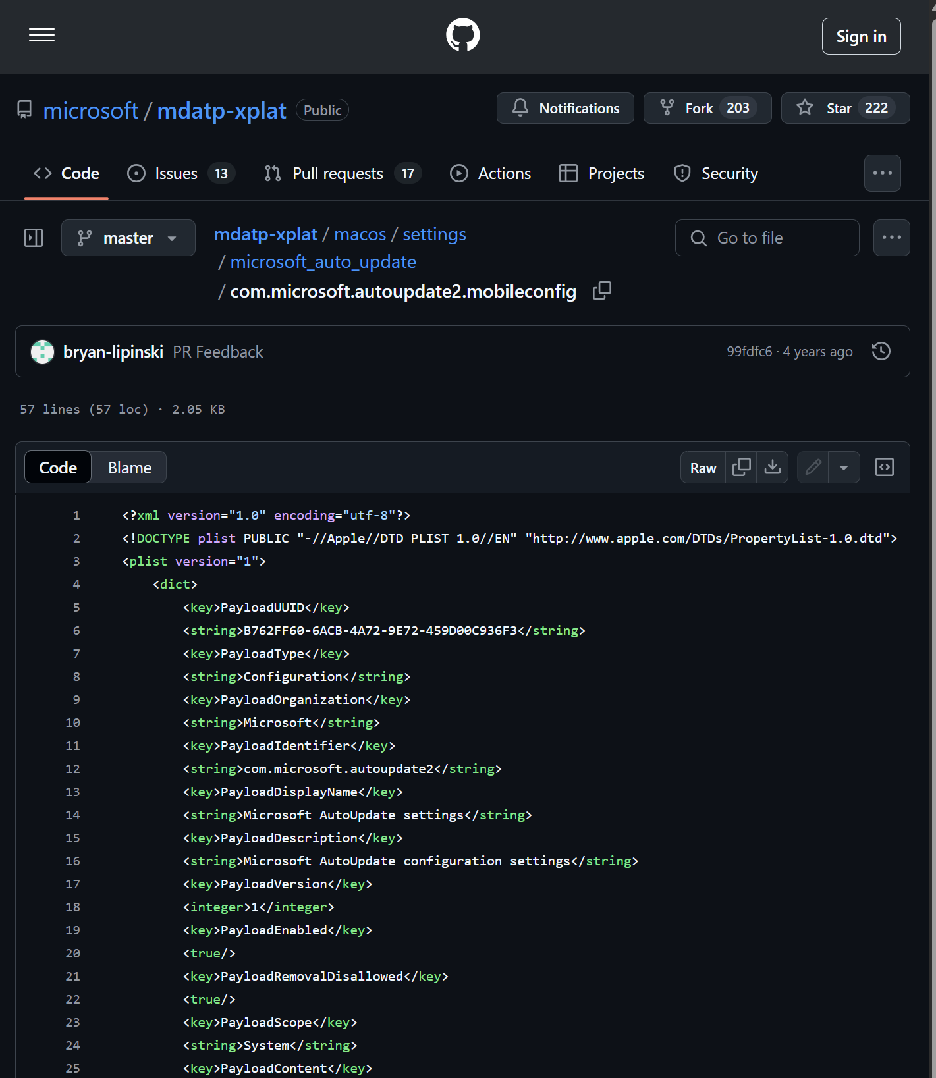Open the Pull requests tab
The image size is (936, 1078).
click(x=342, y=173)
